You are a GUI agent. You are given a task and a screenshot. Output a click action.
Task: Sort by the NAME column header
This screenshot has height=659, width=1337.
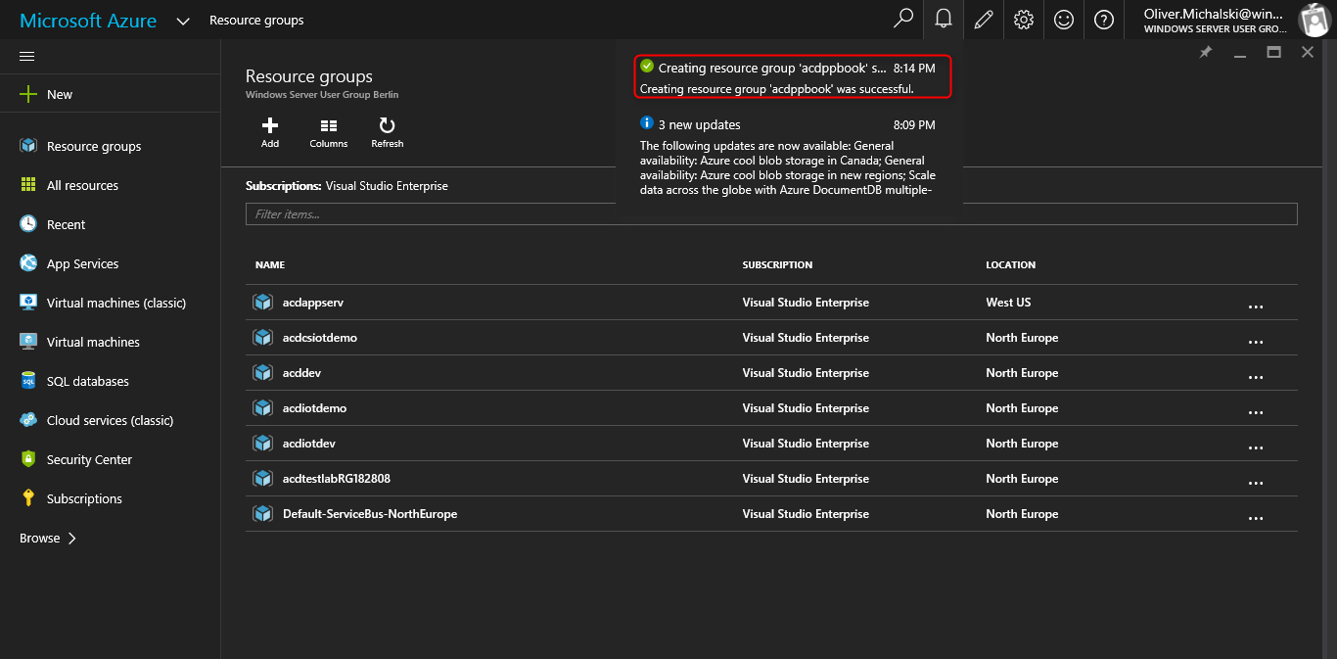point(270,264)
